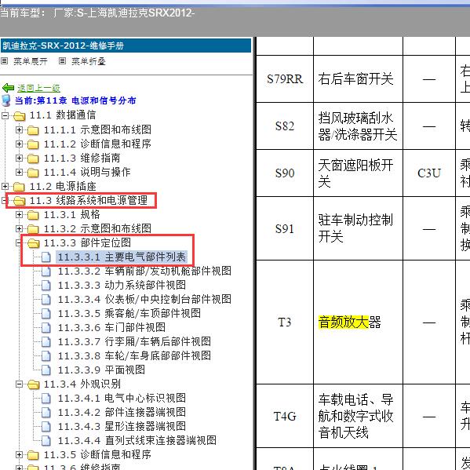
Task: Click the 11.1 数据通信 folder icon
Action: pos(20,115)
